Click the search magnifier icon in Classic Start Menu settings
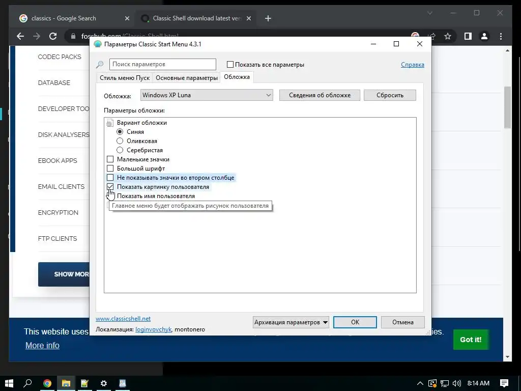The image size is (521, 391). click(x=100, y=65)
